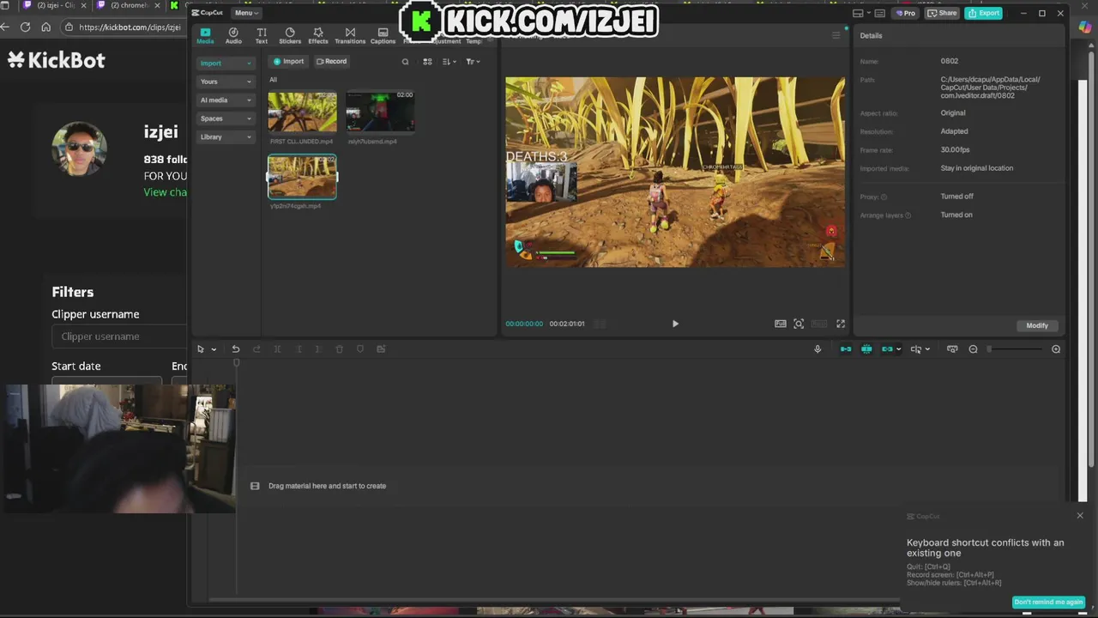Expand the Library category
Viewport: 1098px width, 618px height.
pyautogui.click(x=226, y=136)
